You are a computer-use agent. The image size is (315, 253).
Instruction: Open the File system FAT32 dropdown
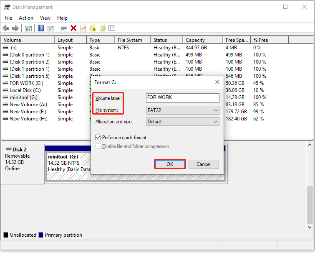point(183,110)
